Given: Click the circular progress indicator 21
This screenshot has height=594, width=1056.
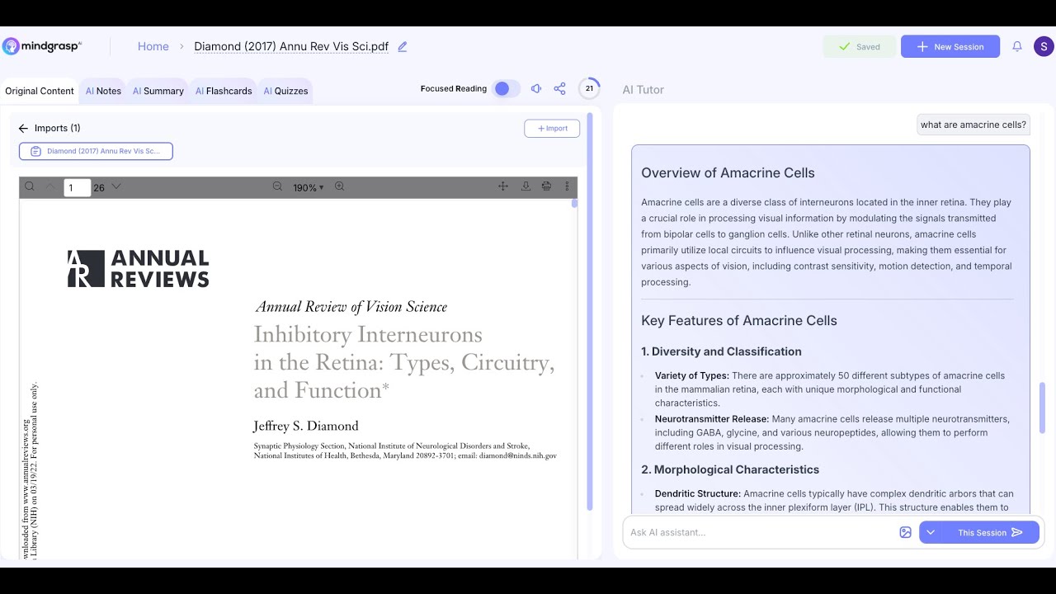Looking at the screenshot, I should point(589,88).
